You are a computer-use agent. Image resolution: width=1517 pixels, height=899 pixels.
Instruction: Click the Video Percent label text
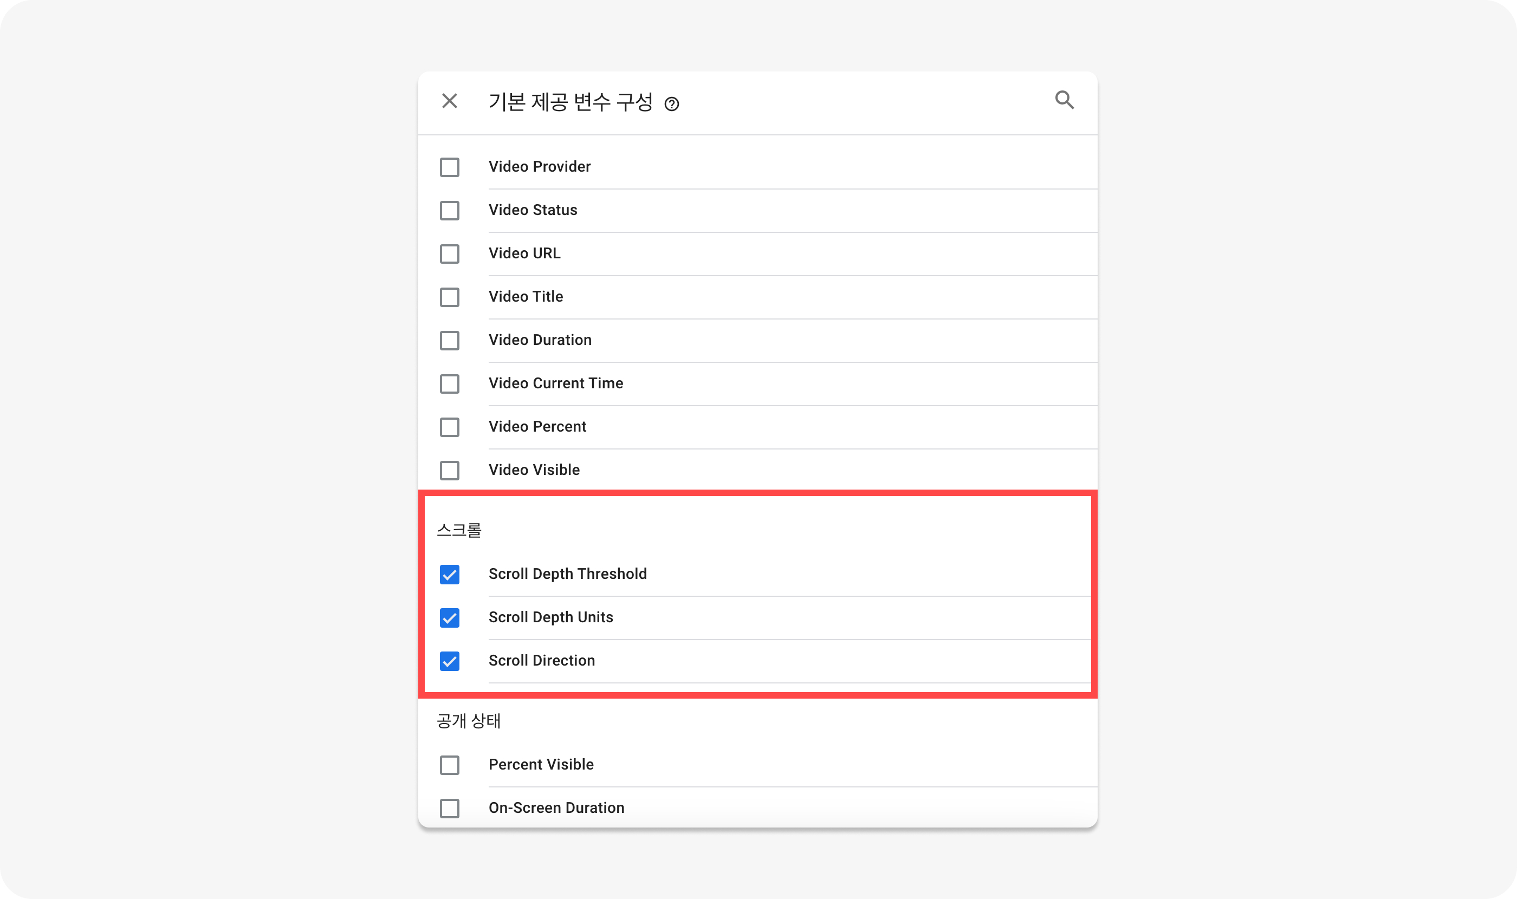click(537, 426)
